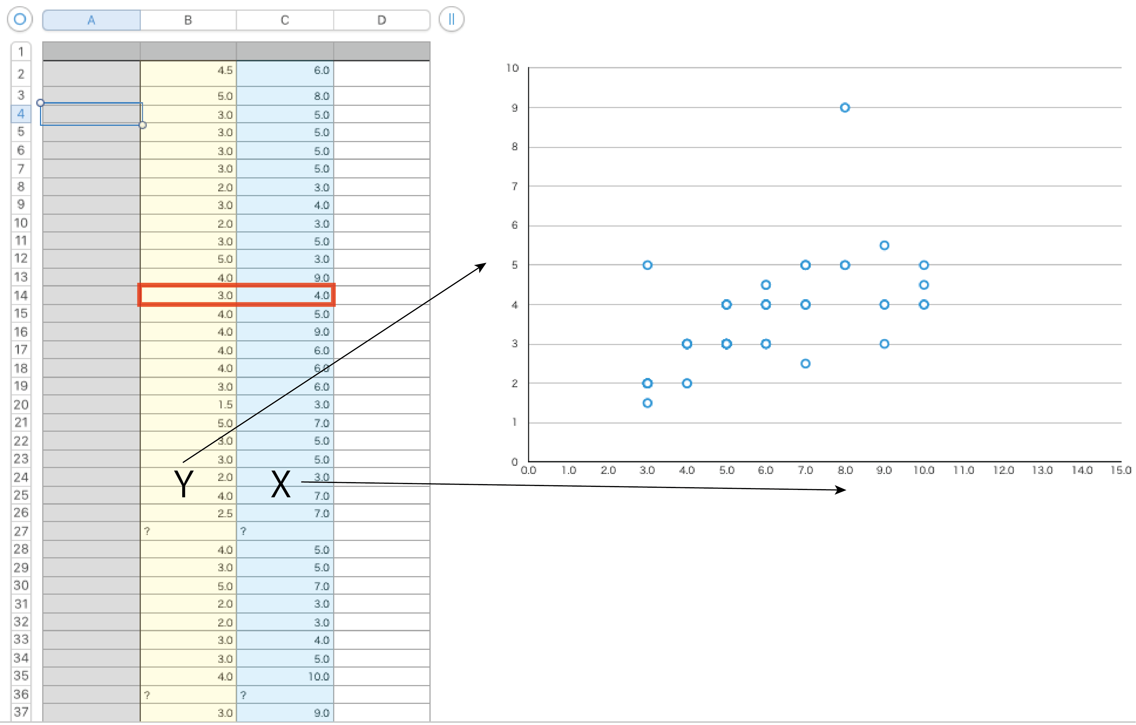Click empty cell D10
This screenshot has width=1136, height=725.
click(382, 223)
